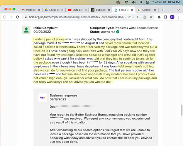Share this page using the share icon
This screenshot has height=146, width=183.
coord(145,17)
